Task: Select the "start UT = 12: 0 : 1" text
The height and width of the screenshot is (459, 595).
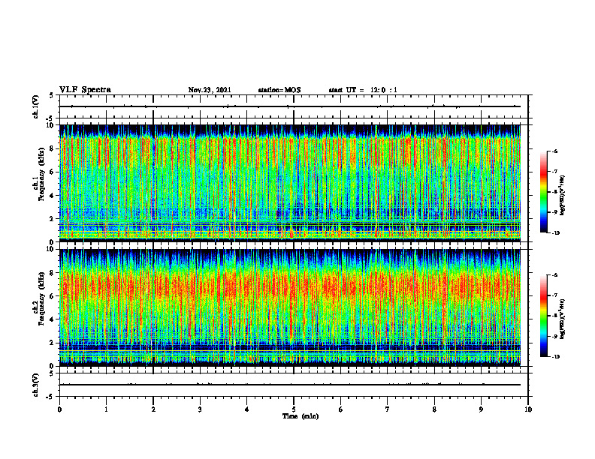Action: pyautogui.click(x=363, y=90)
